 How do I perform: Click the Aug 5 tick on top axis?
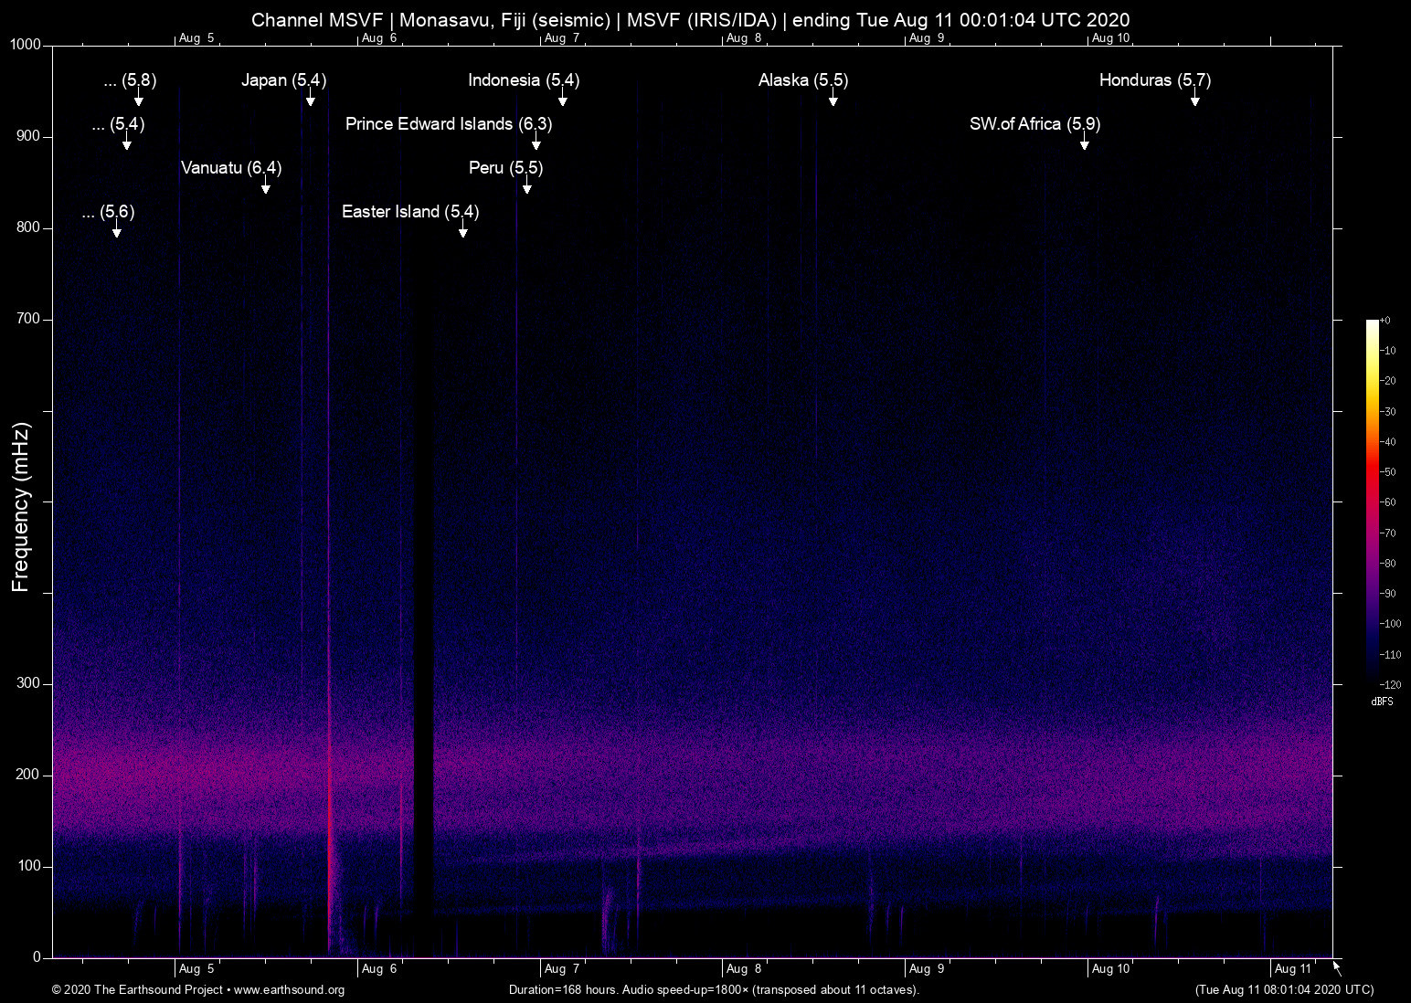click(196, 38)
